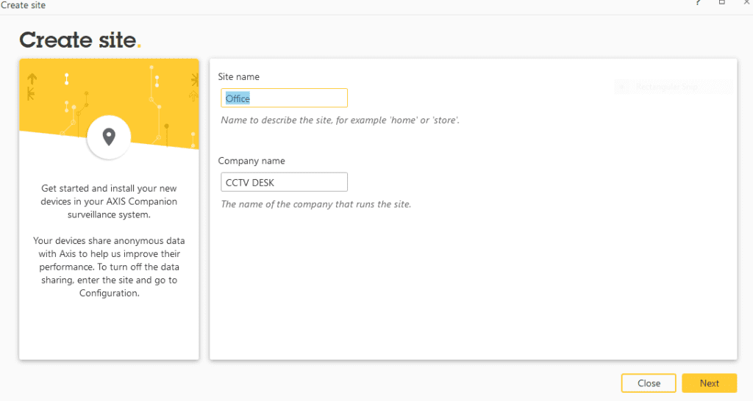Click the dark up arrow on the yellow banner

coord(32,77)
